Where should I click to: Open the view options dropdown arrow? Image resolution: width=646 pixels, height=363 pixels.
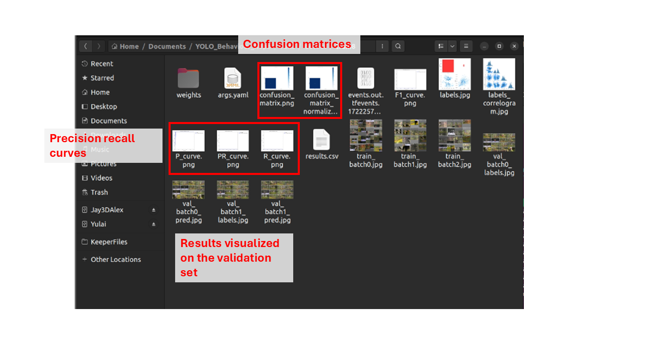[452, 46]
